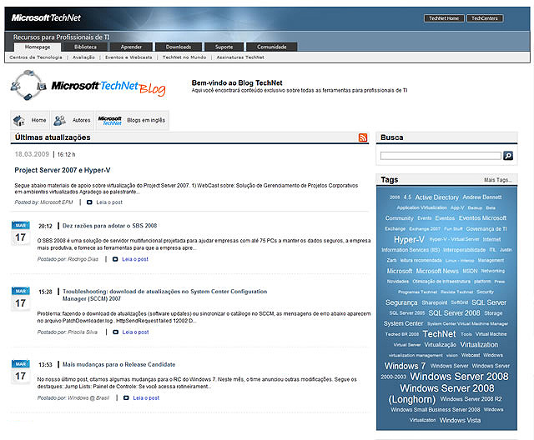The height and width of the screenshot is (440, 534).
Task: Select the Virtualization tag
Action: point(479,344)
